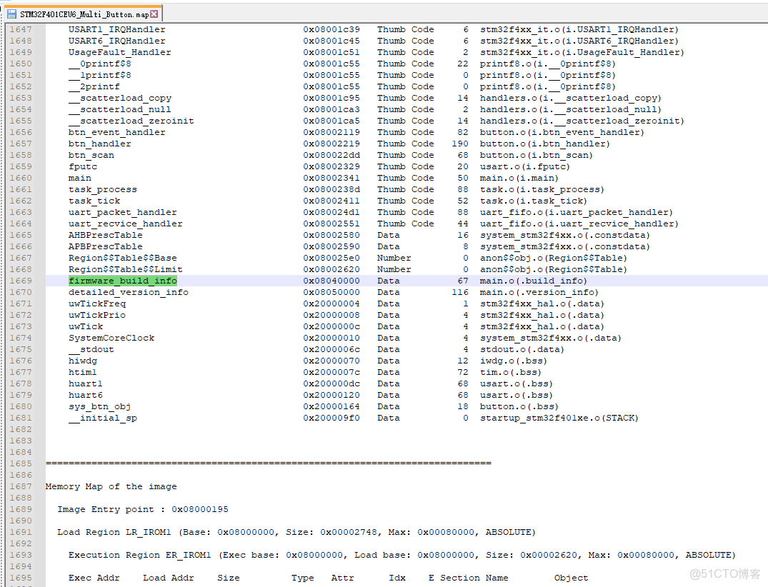The image size is (768, 587).
Task: Click the Section Name column header
Action: click(x=474, y=578)
